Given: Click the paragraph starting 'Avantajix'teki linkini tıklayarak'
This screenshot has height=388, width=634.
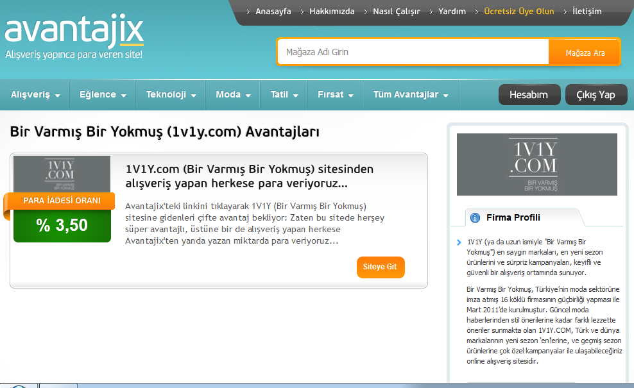Looking at the screenshot, I should (255, 224).
